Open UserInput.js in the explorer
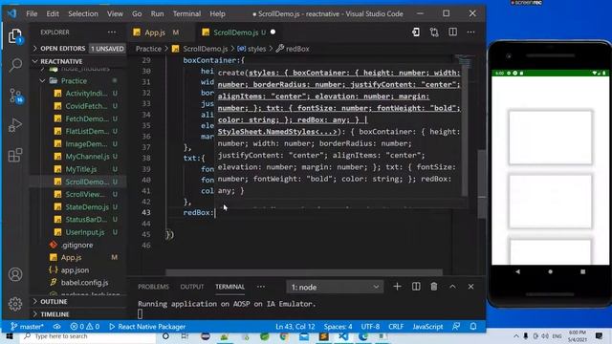Viewport: 612px width, 344px height. click(85, 232)
